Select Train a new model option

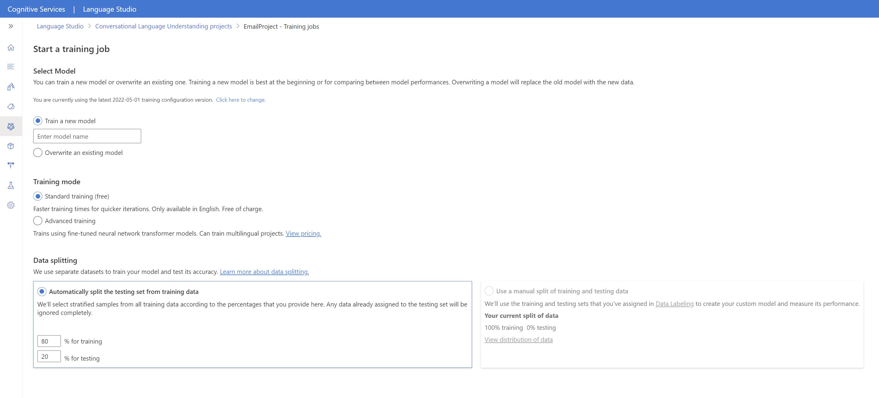(x=38, y=121)
